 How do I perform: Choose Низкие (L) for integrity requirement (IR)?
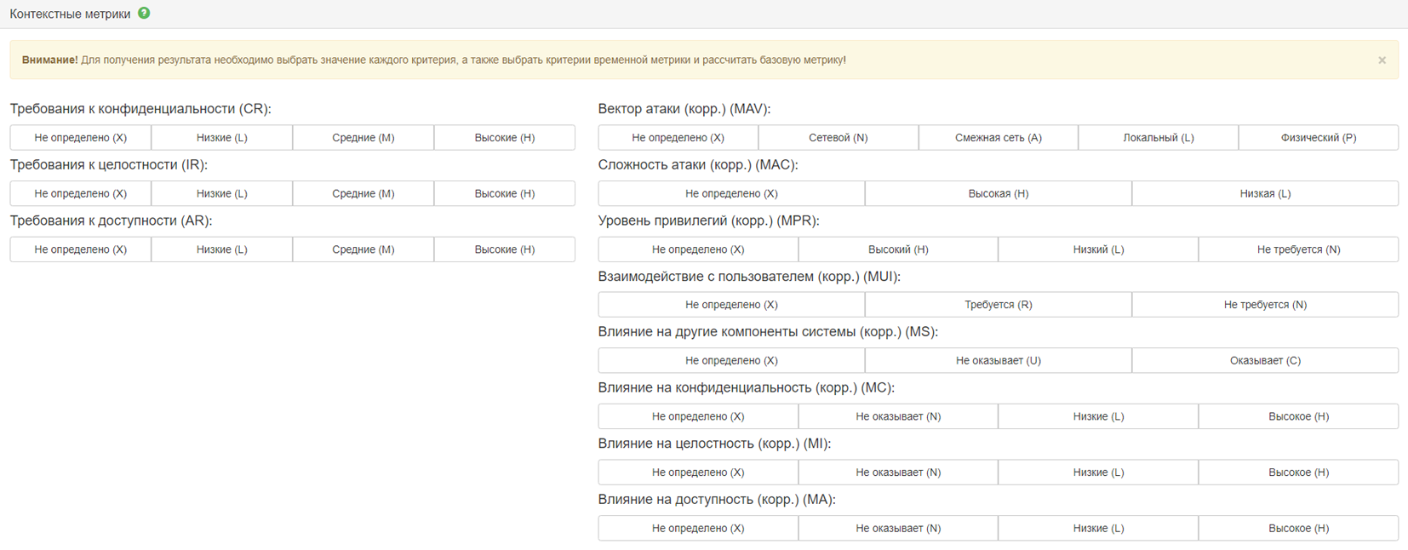tap(221, 193)
